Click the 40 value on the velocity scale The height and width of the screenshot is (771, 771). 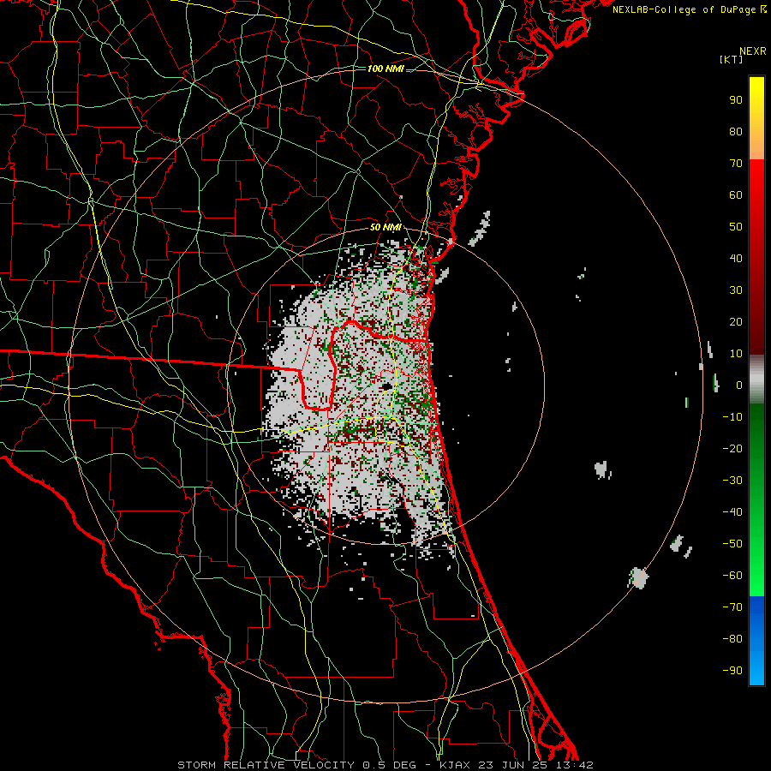(736, 259)
